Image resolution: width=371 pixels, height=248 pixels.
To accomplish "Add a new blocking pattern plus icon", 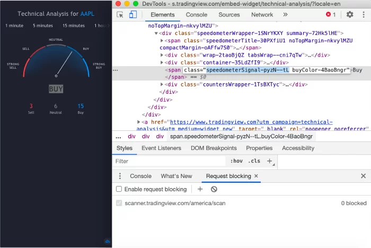I will (x=200, y=189).
